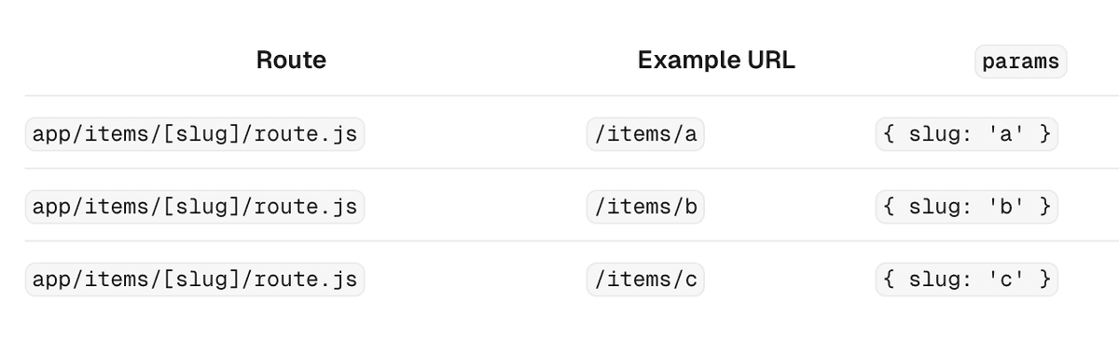The width and height of the screenshot is (1119, 342).
Task: Click the slug key in the 'c' params
Action: (x=936, y=280)
